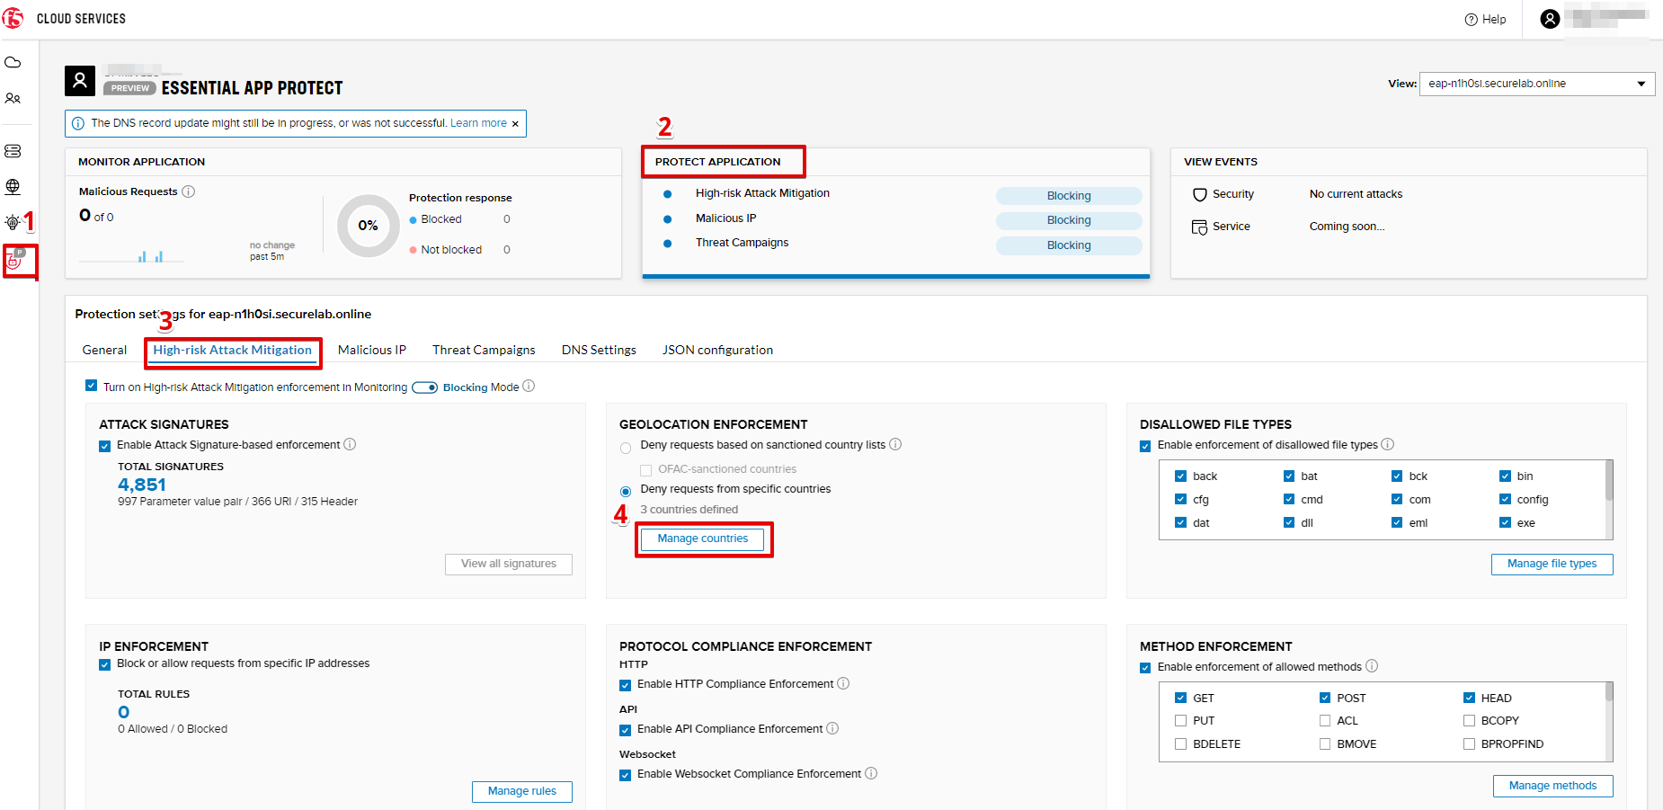Click the Service icon in View Events
Image resolution: width=1663 pixels, height=810 pixels.
tap(1199, 227)
